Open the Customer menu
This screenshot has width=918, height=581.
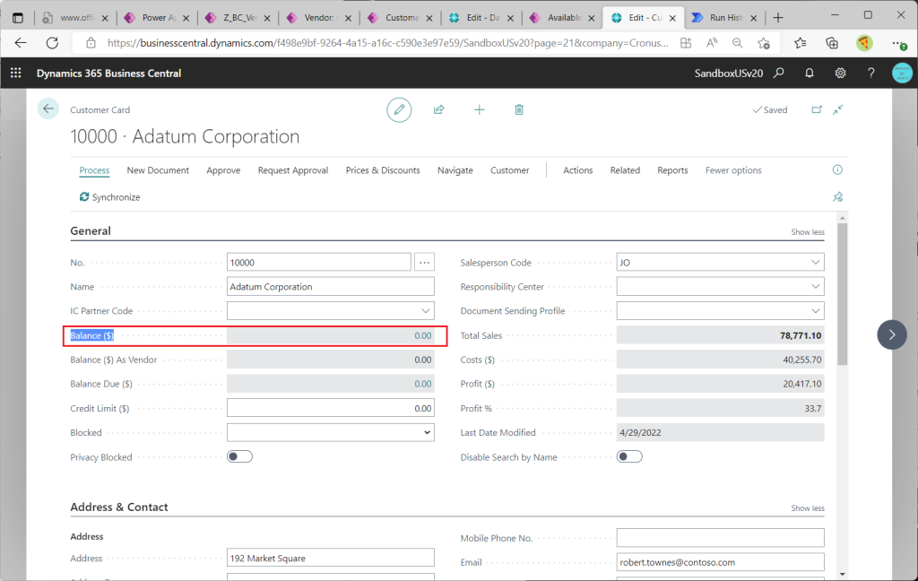[510, 169]
